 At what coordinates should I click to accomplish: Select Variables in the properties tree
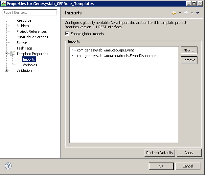click(x=30, y=65)
